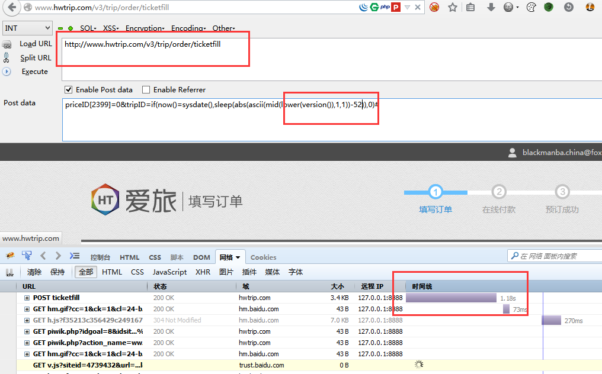Click the user avatar icon beside blackmanba.china

click(x=512, y=153)
